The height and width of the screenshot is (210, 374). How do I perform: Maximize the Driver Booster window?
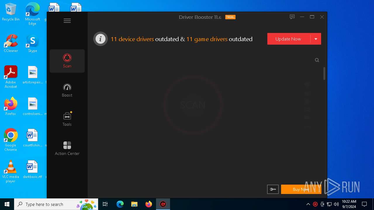(x=312, y=17)
